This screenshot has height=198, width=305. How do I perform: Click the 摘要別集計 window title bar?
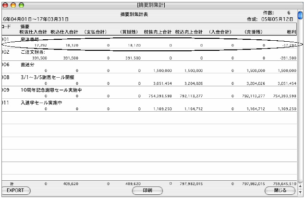click(151, 4)
